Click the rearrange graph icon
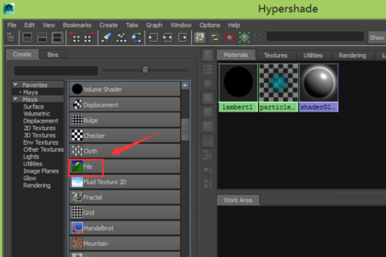 click(122, 38)
